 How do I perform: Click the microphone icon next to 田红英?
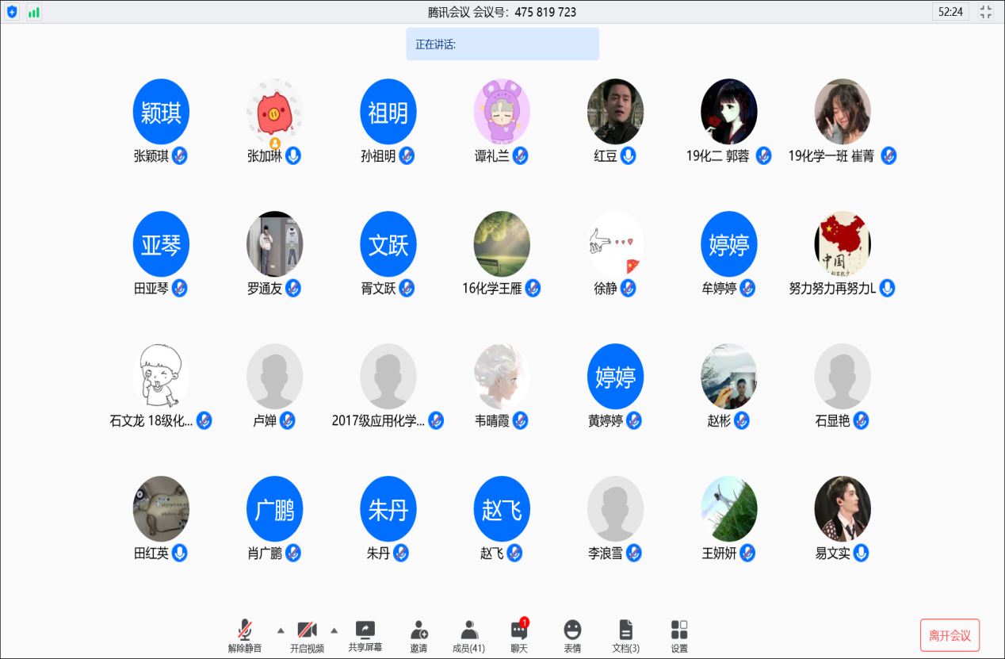tap(180, 553)
